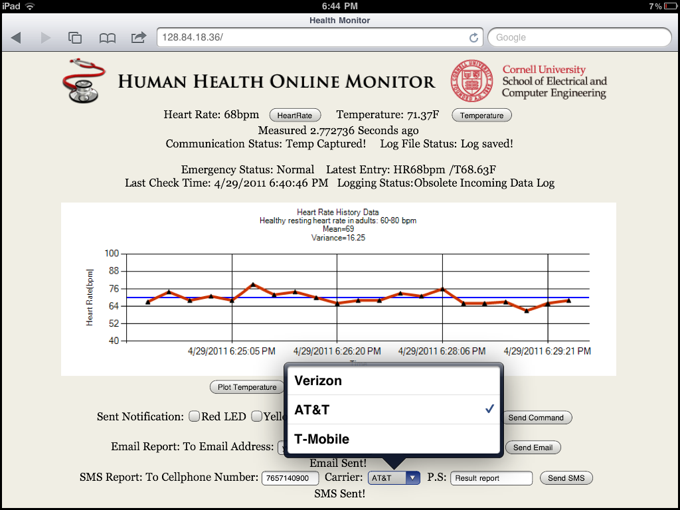Go back with Safari's back arrow
Image resolution: width=680 pixels, height=510 pixels.
point(16,38)
